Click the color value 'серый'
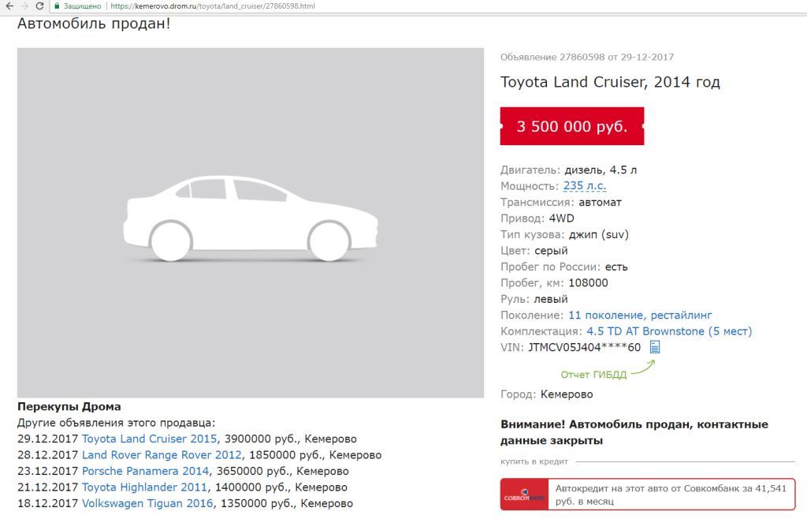 coord(551,251)
